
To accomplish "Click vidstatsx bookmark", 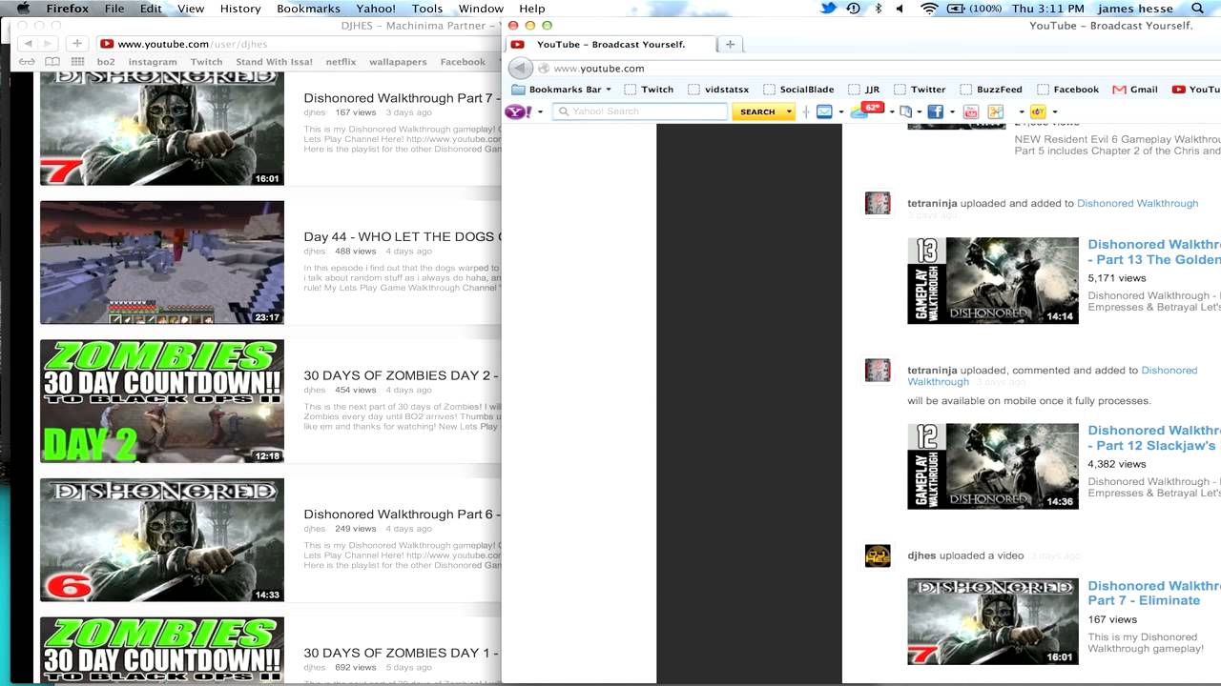I will (718, 90).
